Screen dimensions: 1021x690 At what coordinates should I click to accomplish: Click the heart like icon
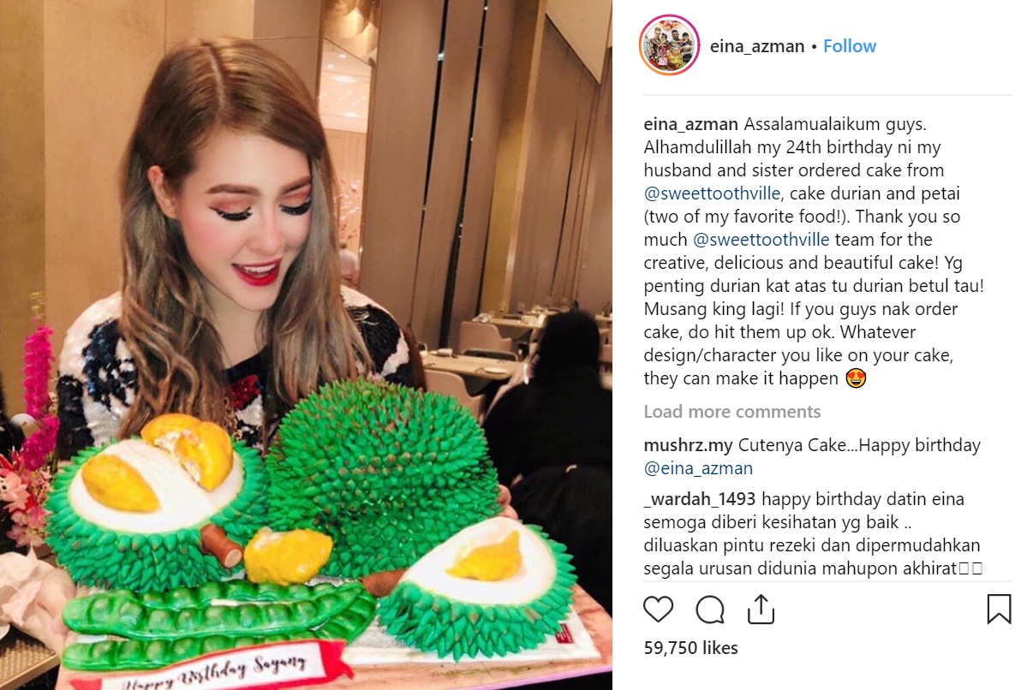point(658,610)
